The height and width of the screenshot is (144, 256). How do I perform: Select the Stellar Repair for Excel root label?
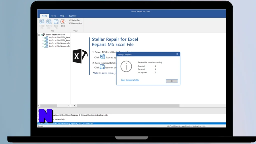pyautogui.click(x=55, y=34)
